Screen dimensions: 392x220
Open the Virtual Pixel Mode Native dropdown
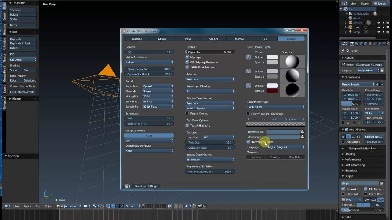(149, 62)
